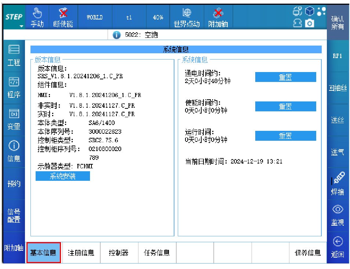Open the 变量 variables sidebar icon
Image resolution: width=350 pixels, height=269 pixels.
(14, 119)
